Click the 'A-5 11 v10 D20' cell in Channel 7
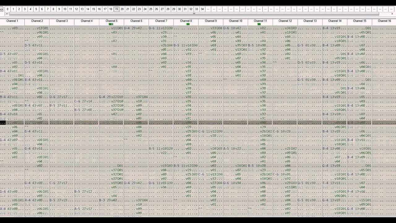 click(161, 149)
